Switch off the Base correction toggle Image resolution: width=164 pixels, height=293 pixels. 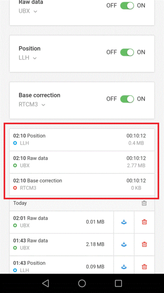tap(127, 99)
